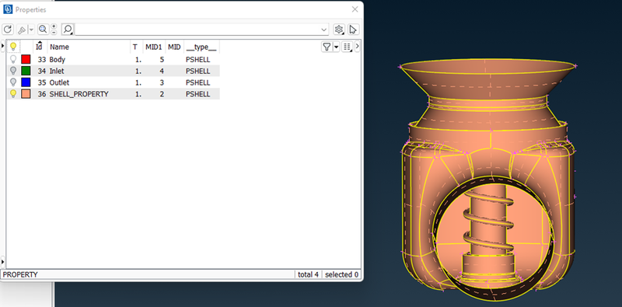This screenshot has height=307, width=622.
Task: Click the __type__ column header
Action: coord(201,47)
